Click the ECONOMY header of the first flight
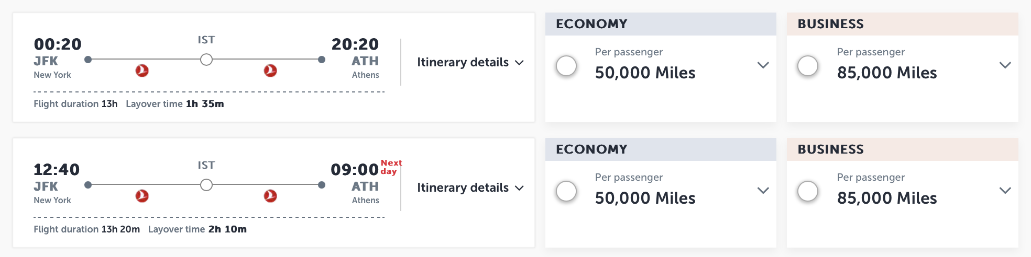1031x257 pixels. coord(661,24)
